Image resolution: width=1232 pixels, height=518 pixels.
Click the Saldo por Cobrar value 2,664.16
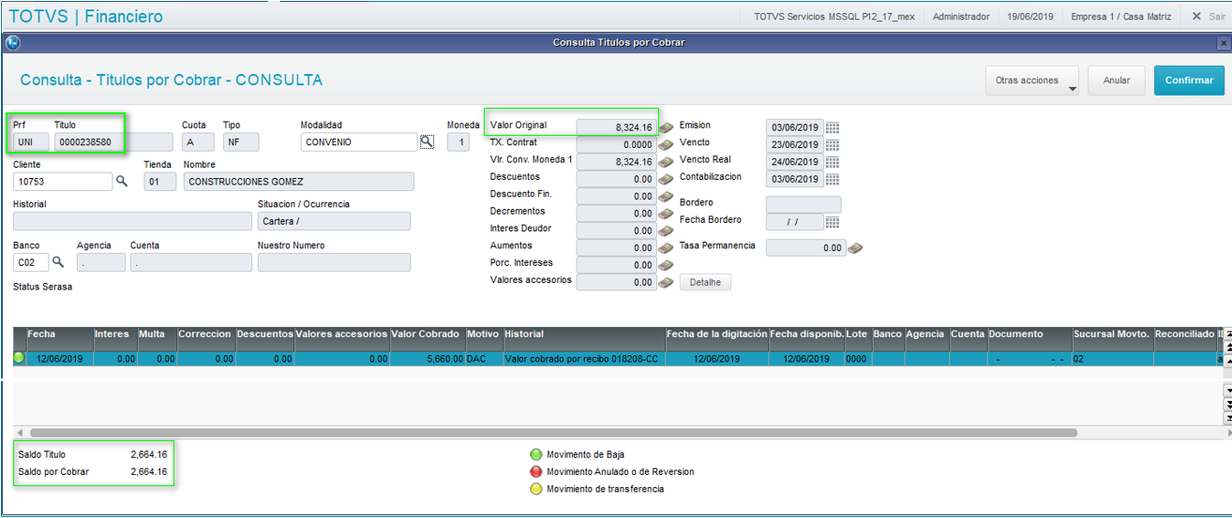tap(148, 472)
